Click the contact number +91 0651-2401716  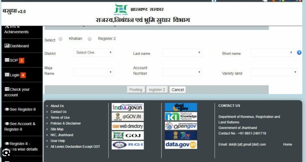click(x=252, y=134)
